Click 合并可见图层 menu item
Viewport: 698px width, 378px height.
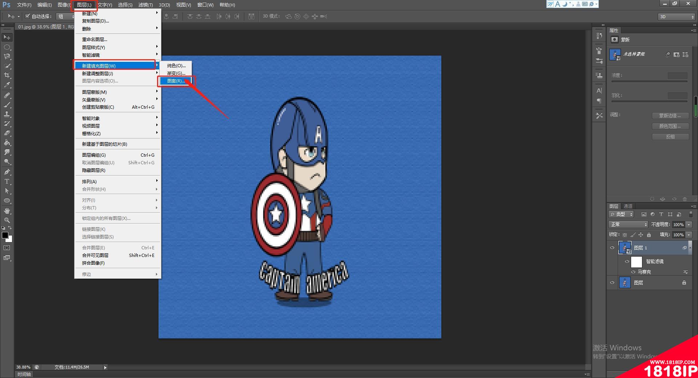118,255
